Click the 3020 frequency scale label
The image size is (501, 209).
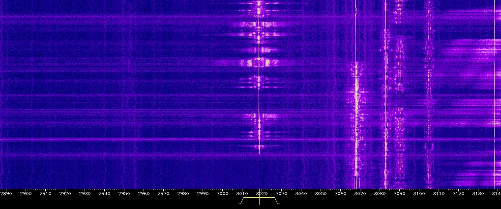coord(262,193)
